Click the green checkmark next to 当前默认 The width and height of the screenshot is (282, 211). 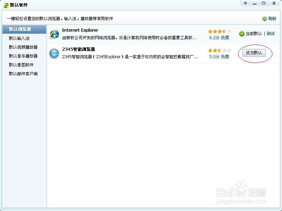[x=242, y=34]
